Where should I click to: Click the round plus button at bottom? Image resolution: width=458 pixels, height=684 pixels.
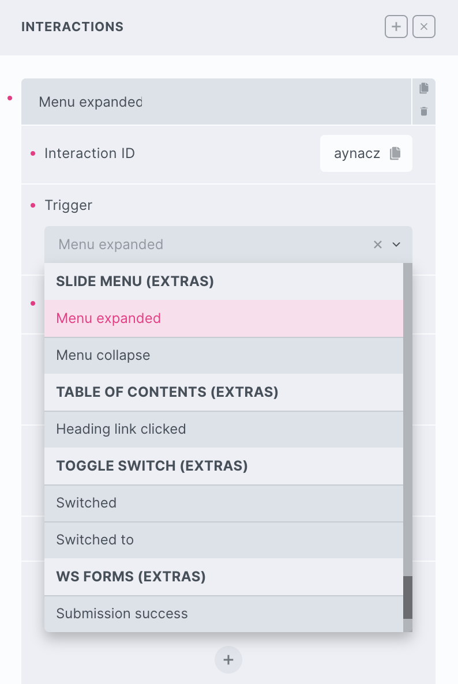(x=228, y=660)
